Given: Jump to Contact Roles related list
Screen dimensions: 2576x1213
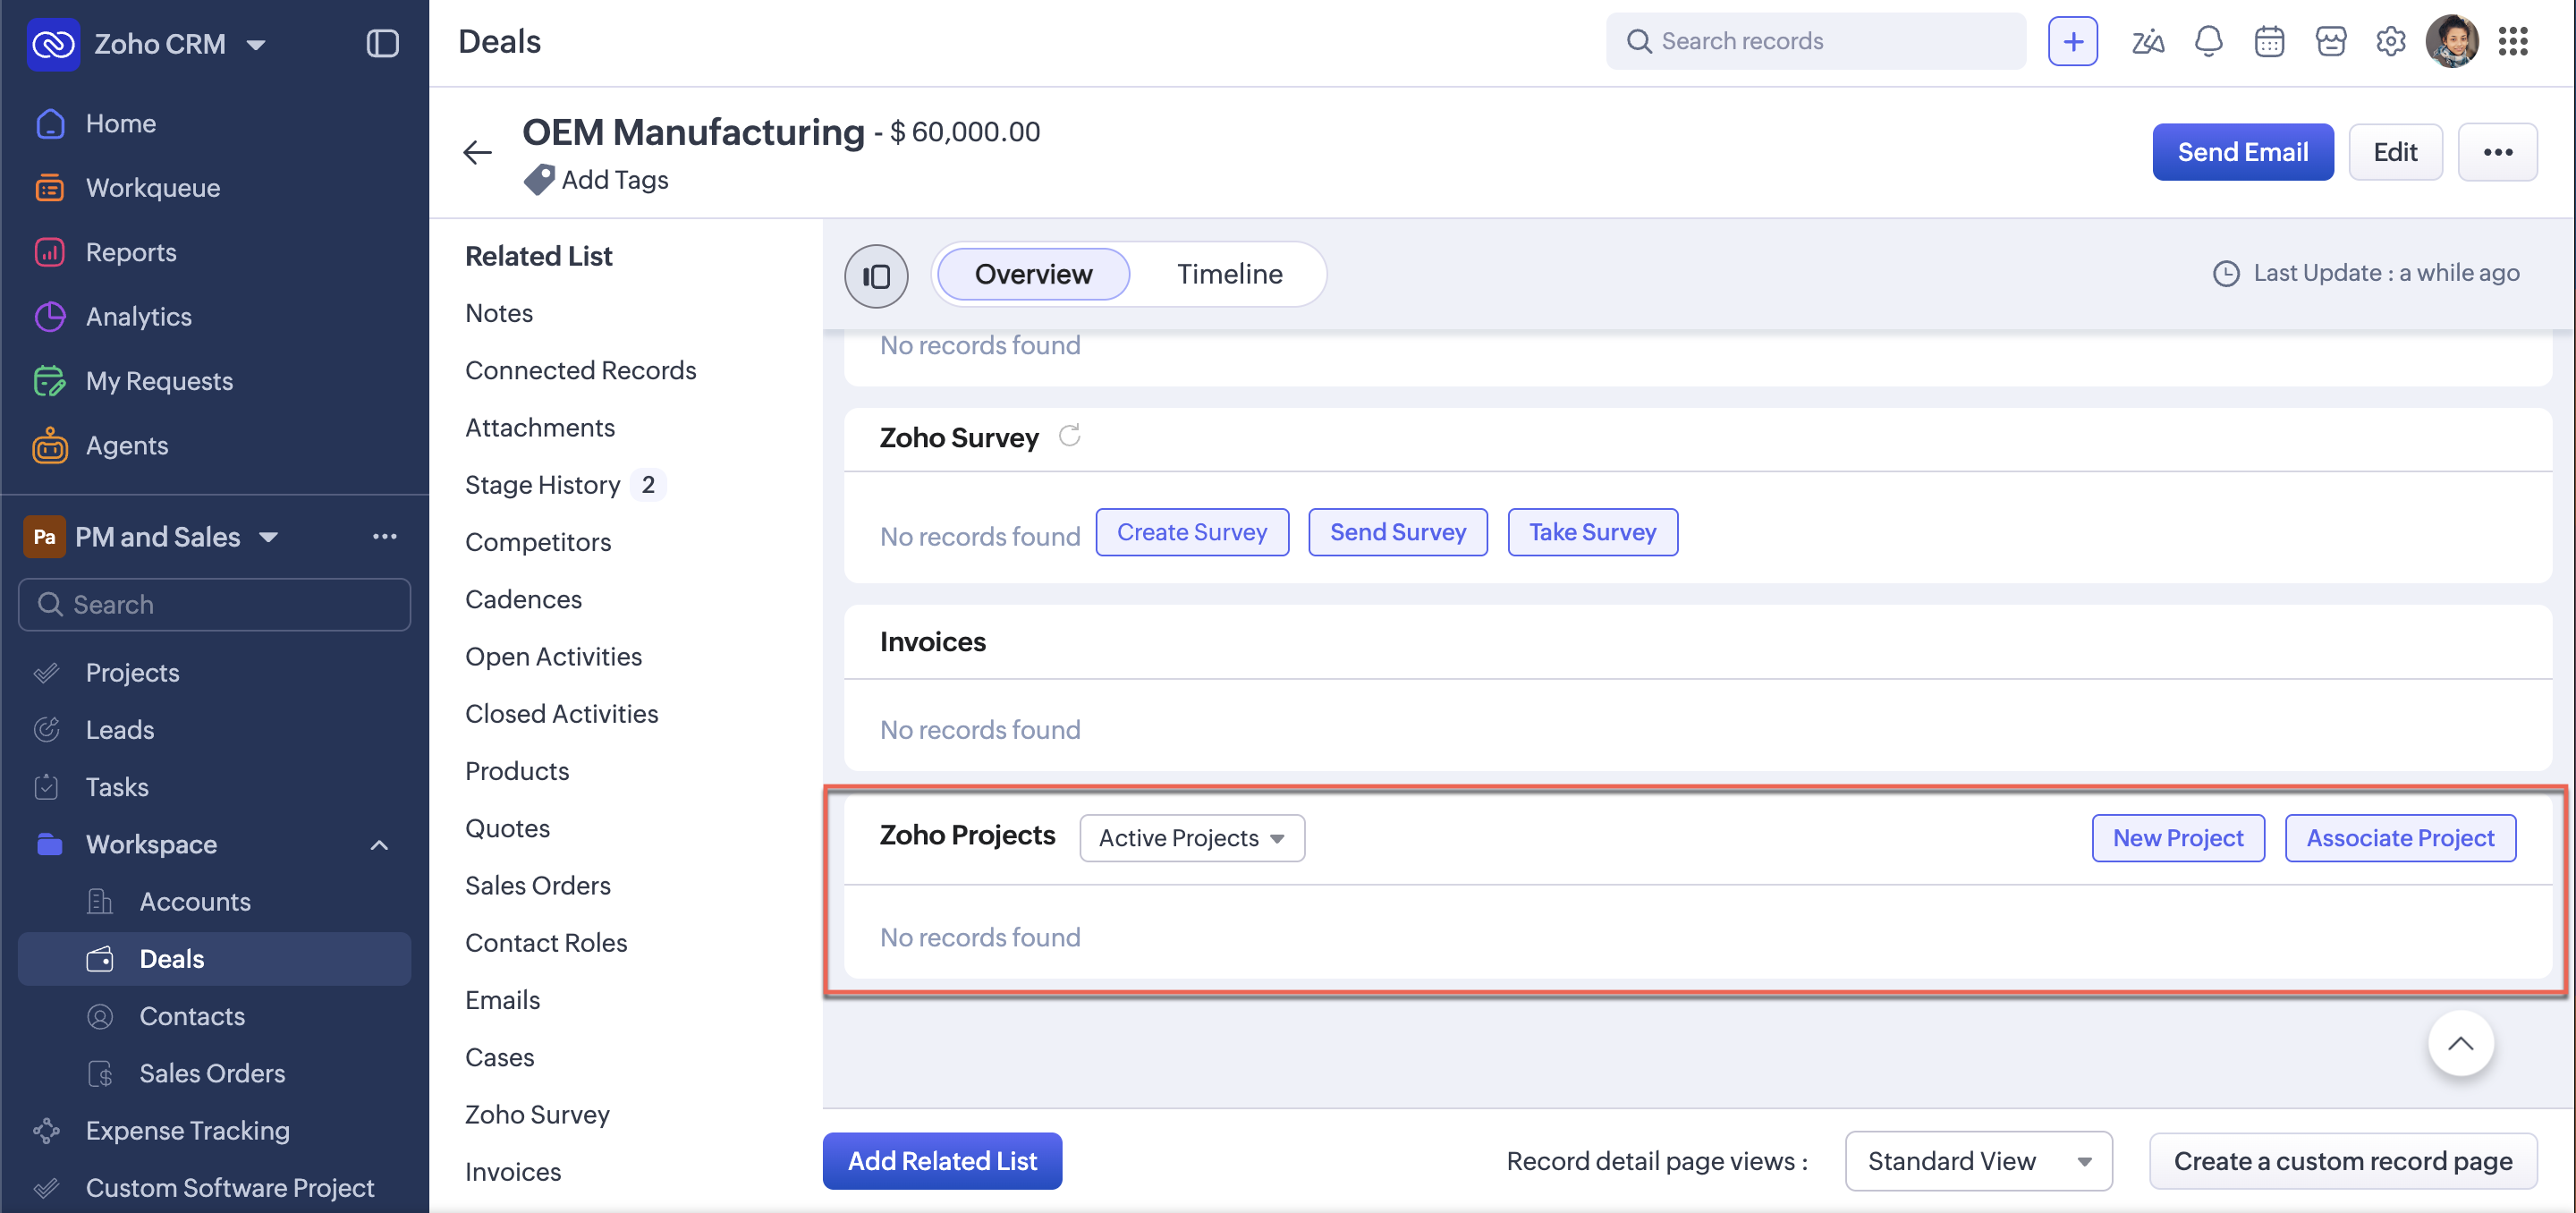Looking at the screenshot, I should 546,943.
